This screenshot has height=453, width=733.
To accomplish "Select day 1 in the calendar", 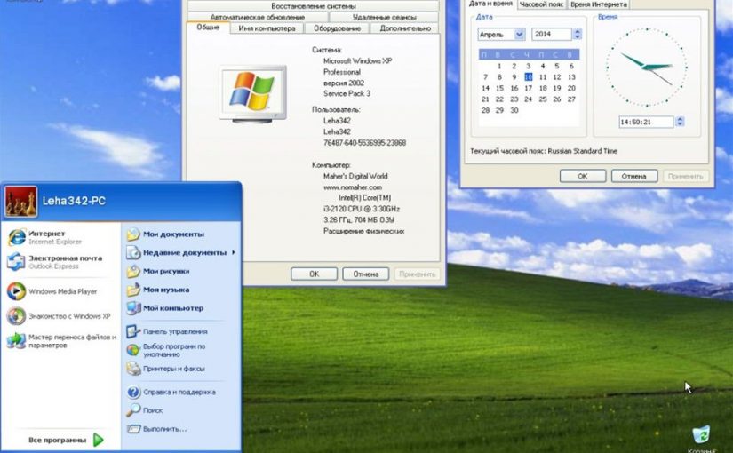I will tap(499, 66).
